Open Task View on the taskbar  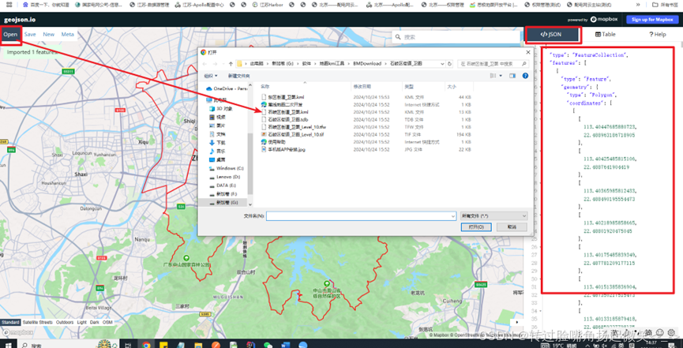[x=128, y=345]
